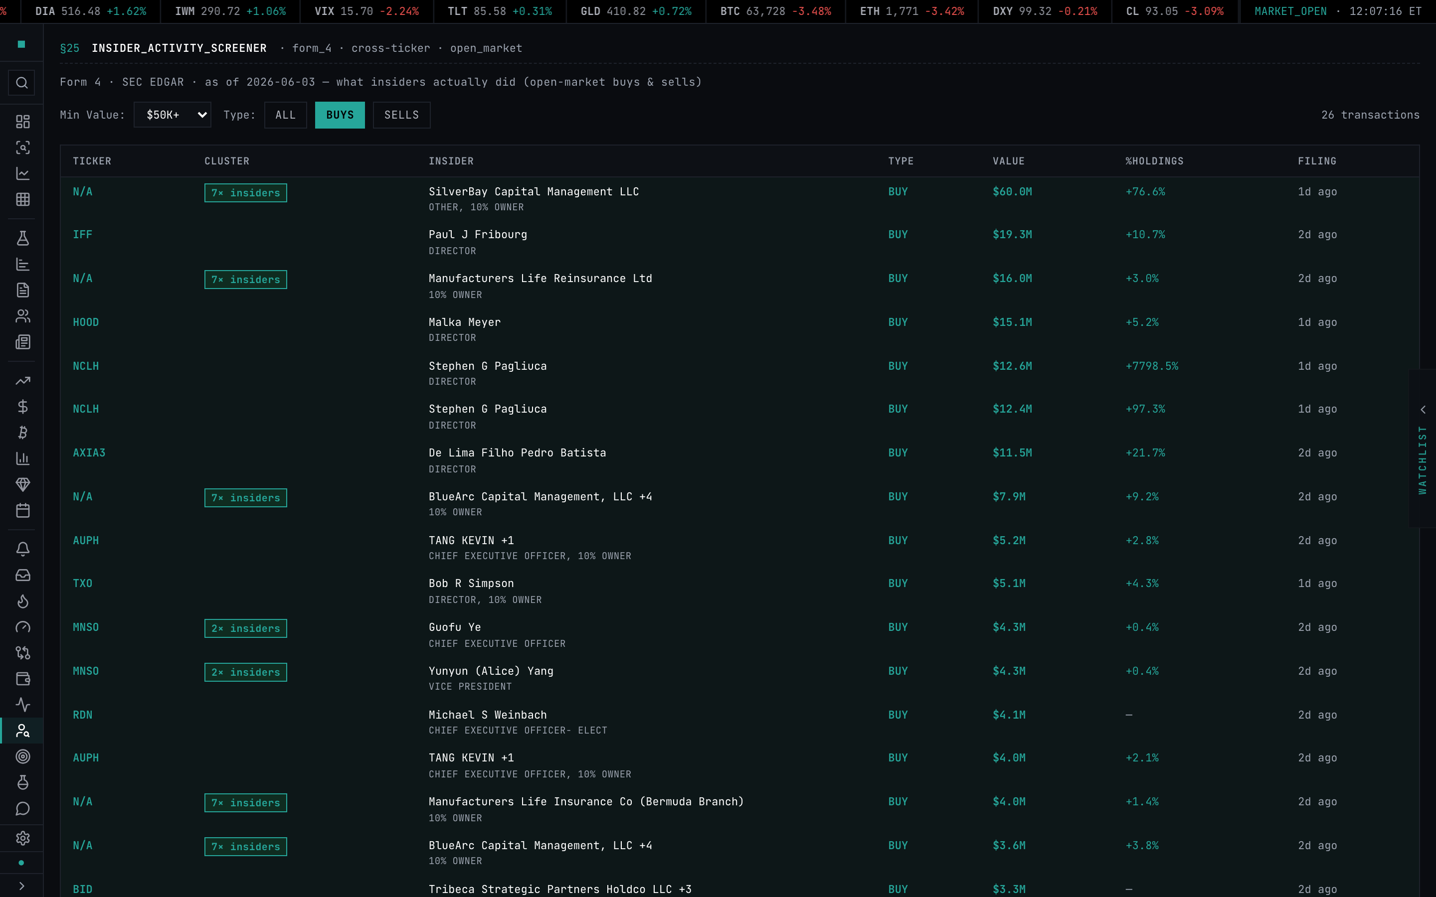
Task: Open the table grid icon
Action: click(x=22, y=200)
